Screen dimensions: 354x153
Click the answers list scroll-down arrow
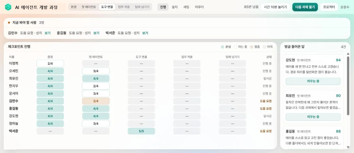click(348, 147)
